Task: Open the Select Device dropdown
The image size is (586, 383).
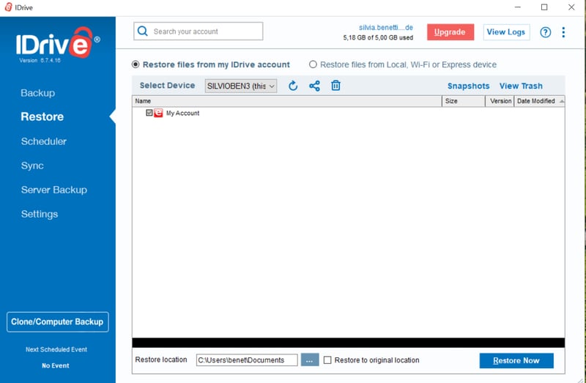Action: point(241,86)
